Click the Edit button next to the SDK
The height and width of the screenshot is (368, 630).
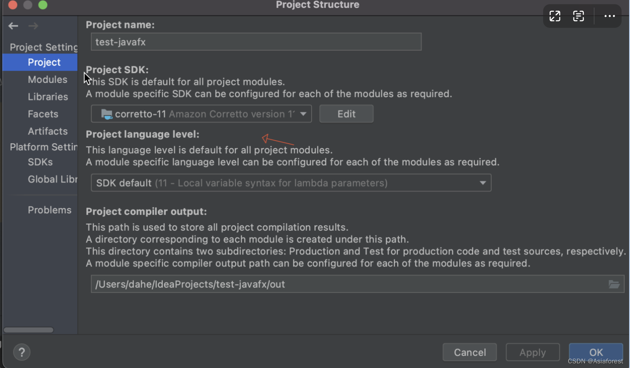pos(346,113)
